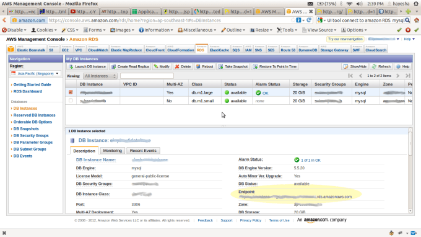
Task: Open the Information toolbar menu
Action: 156,30
